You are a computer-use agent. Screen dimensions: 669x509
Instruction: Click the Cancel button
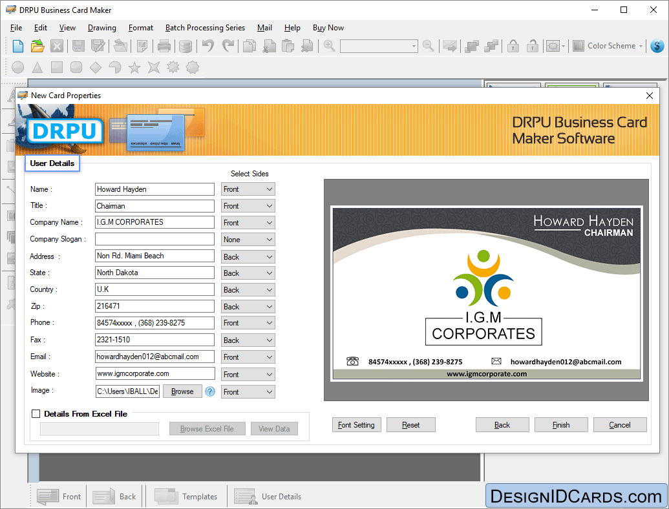(620, 425)
